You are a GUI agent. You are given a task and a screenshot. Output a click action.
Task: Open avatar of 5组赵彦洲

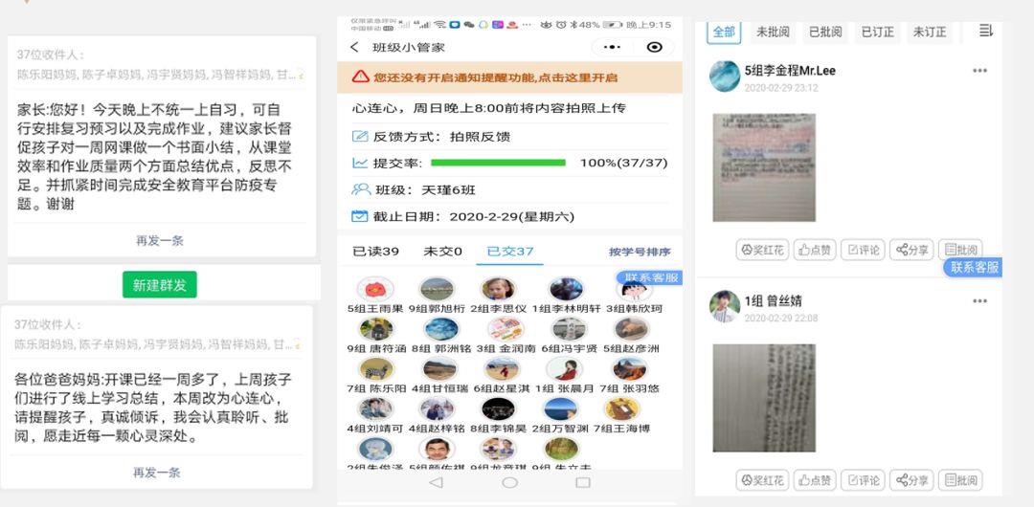tap(631, 329)
